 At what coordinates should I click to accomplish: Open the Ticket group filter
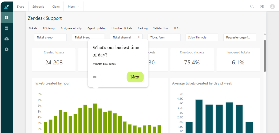[50, 38]
